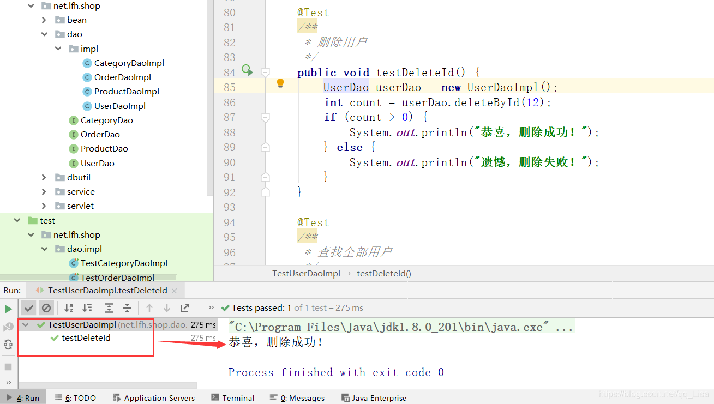The height and width of the screenshot is (404, 714).
Task: Sort test results alphabetically
Action: pyautogui.click(x=69, y=308)
